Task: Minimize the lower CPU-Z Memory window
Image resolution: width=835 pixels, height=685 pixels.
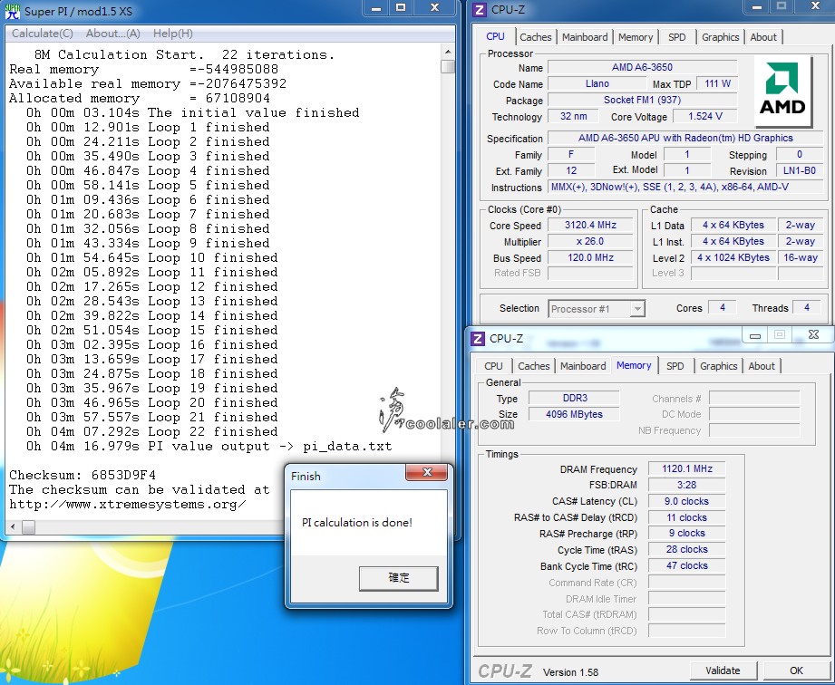Action: (x=754, y=335)
